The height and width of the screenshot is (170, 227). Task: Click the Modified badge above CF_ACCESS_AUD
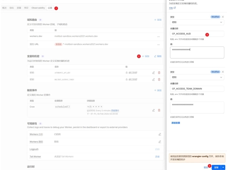[215, 17]
